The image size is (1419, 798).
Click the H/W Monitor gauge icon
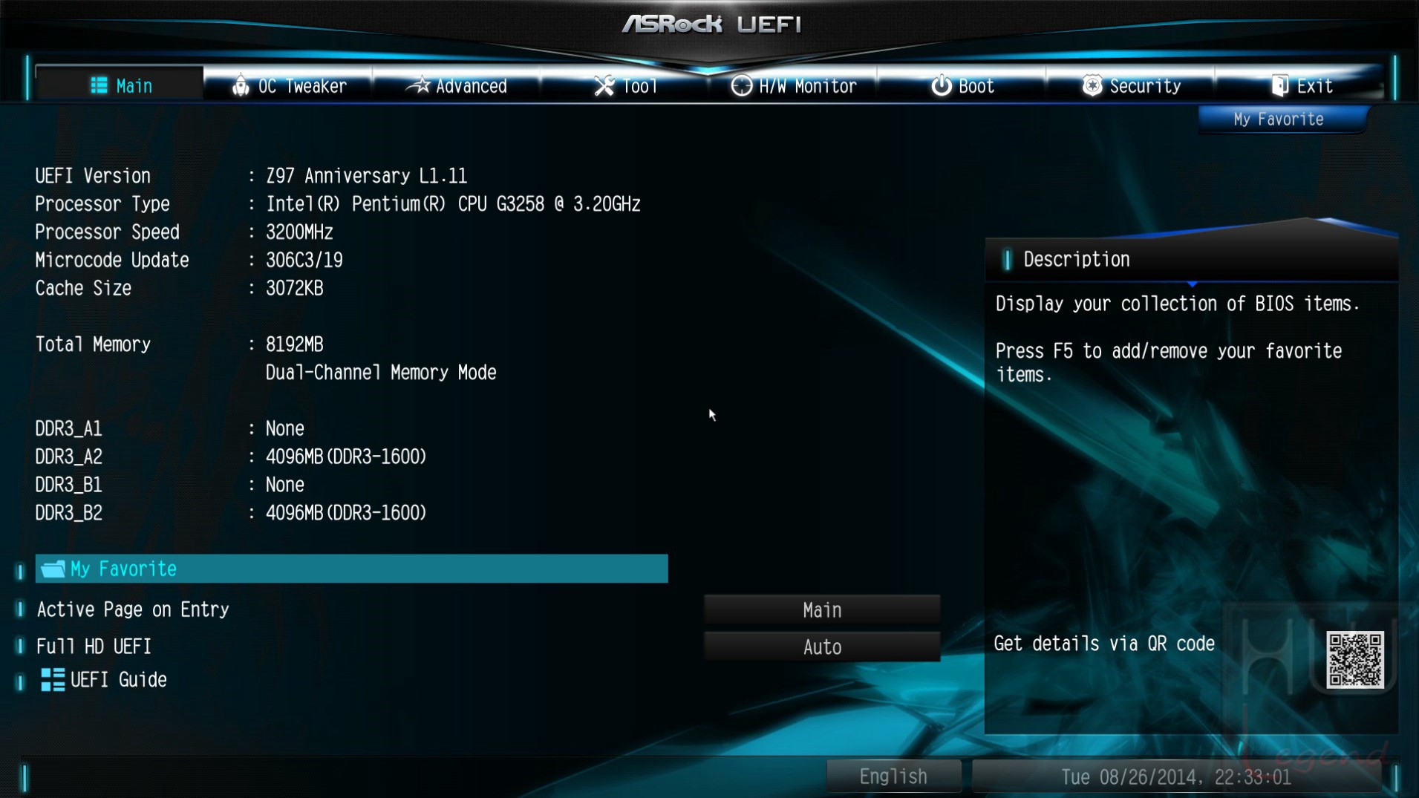click(x=741, y=86)
